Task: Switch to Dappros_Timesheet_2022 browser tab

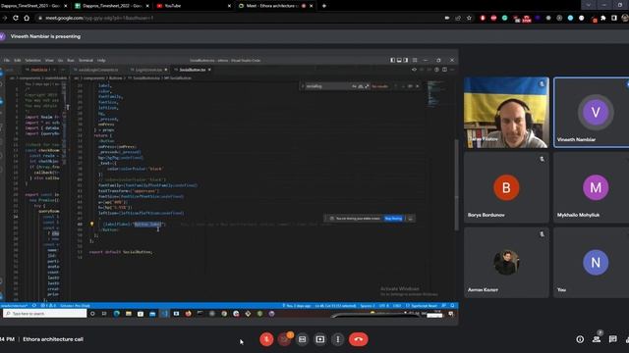Action: tap(112, 6)
